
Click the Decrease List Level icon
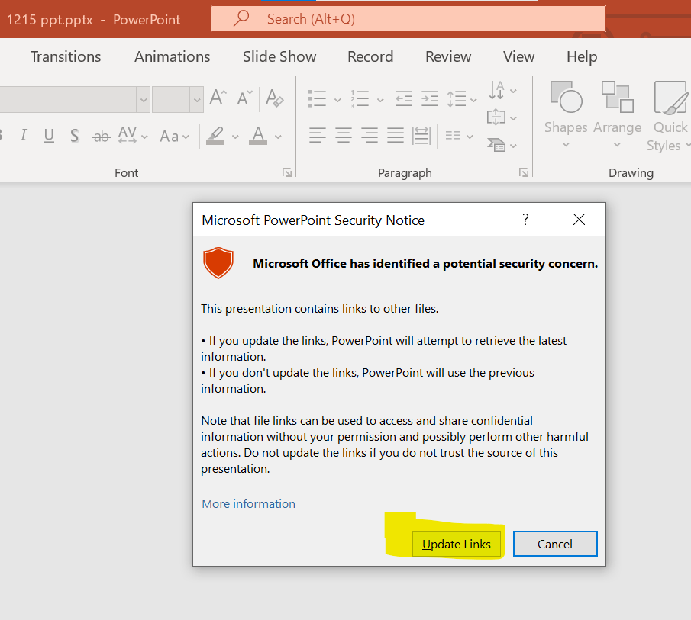click(x=404, y=98)
